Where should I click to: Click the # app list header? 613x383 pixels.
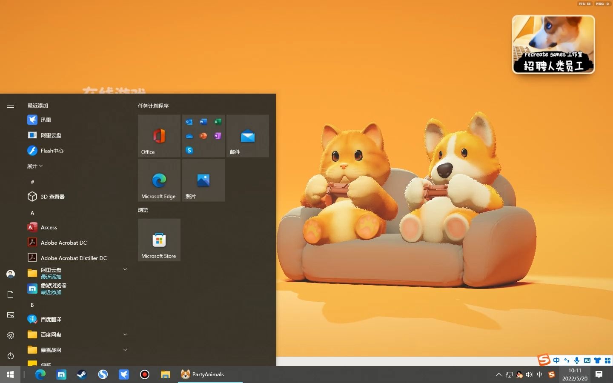pos(32,182)
